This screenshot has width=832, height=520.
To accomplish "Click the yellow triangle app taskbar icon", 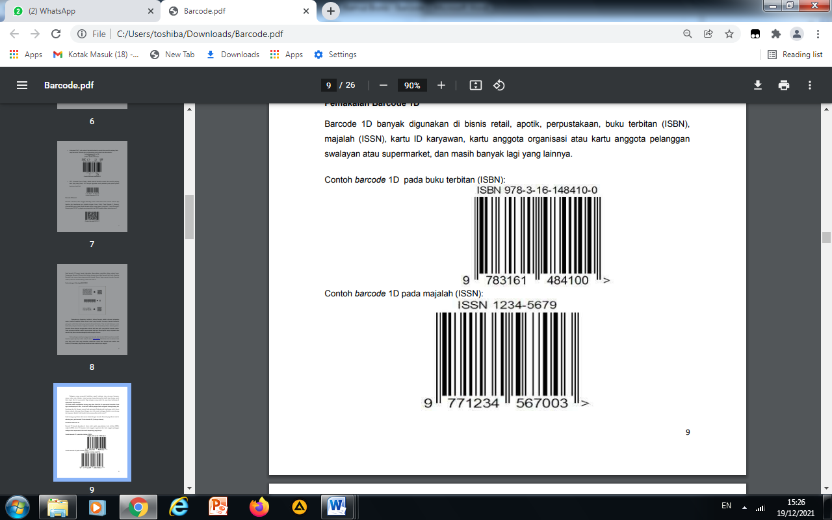I will [x=299, y=506].
